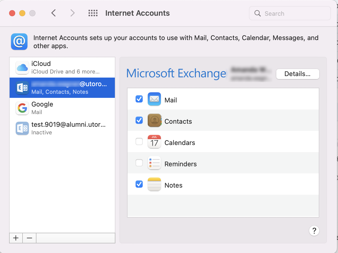Select the iCloud account row

pos(62,67)
